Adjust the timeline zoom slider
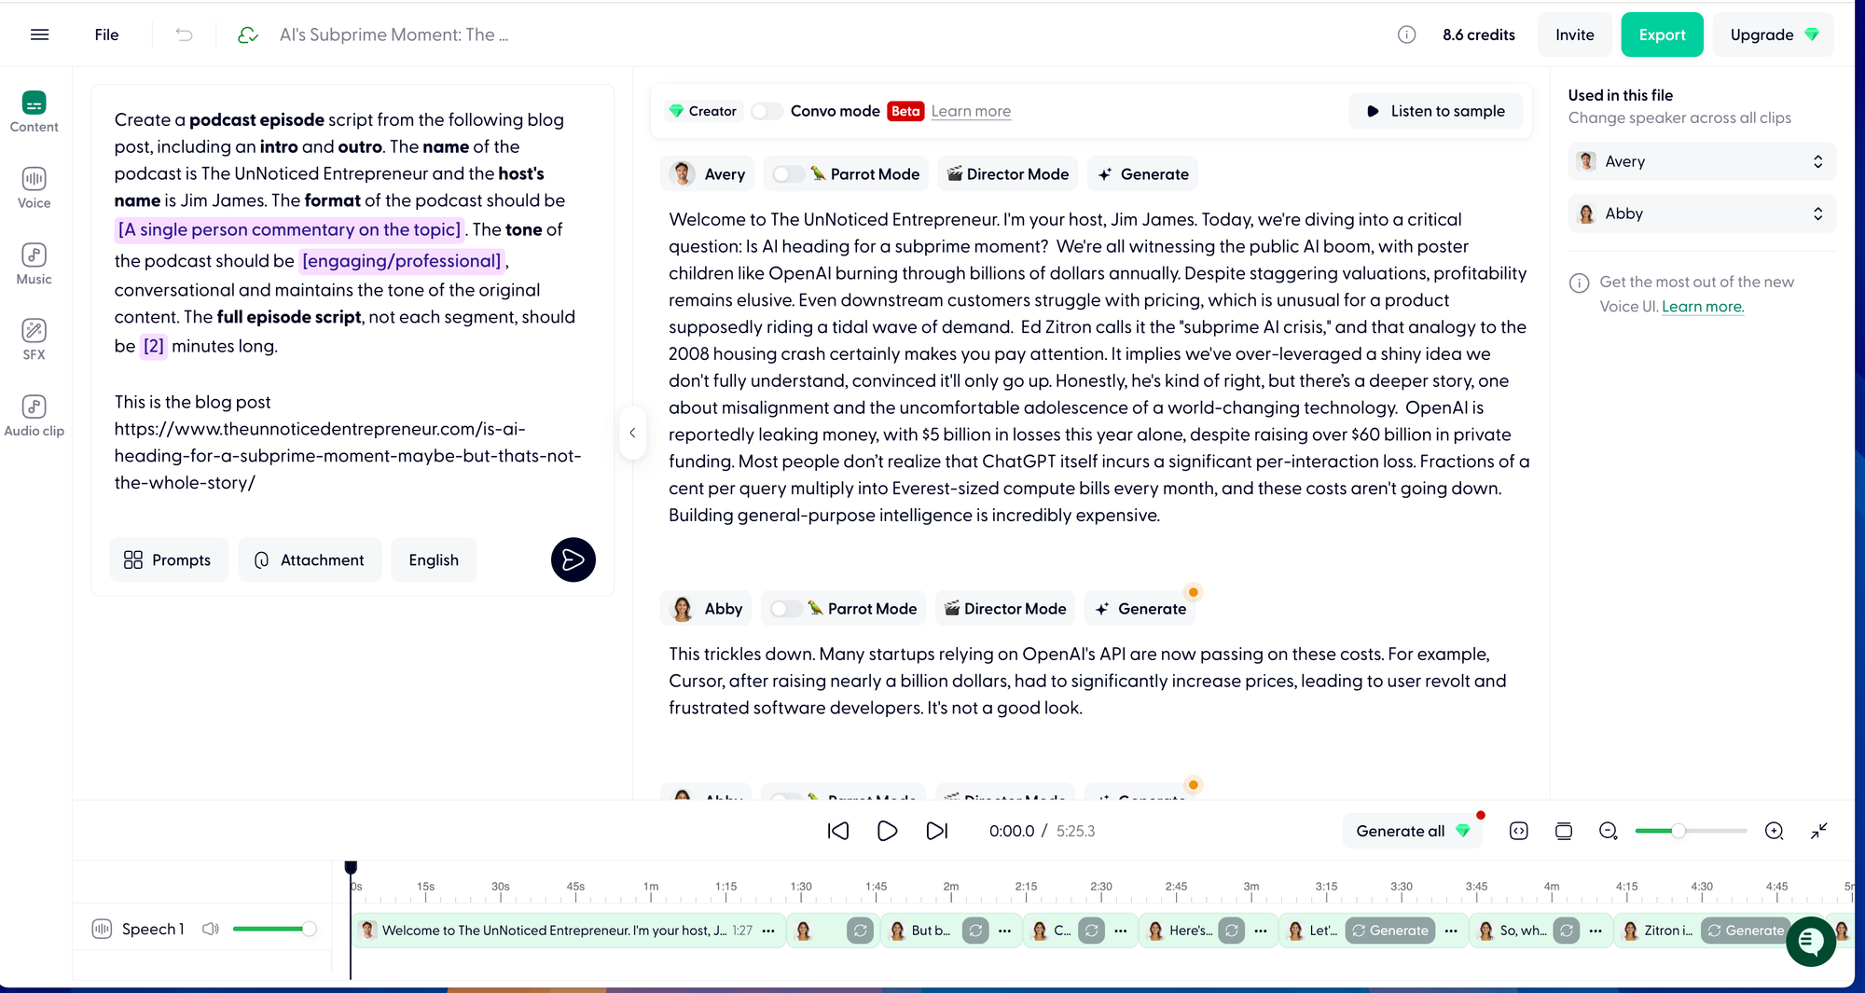The height and width of the screenshot is (993, 1865). click(1691, 831)
